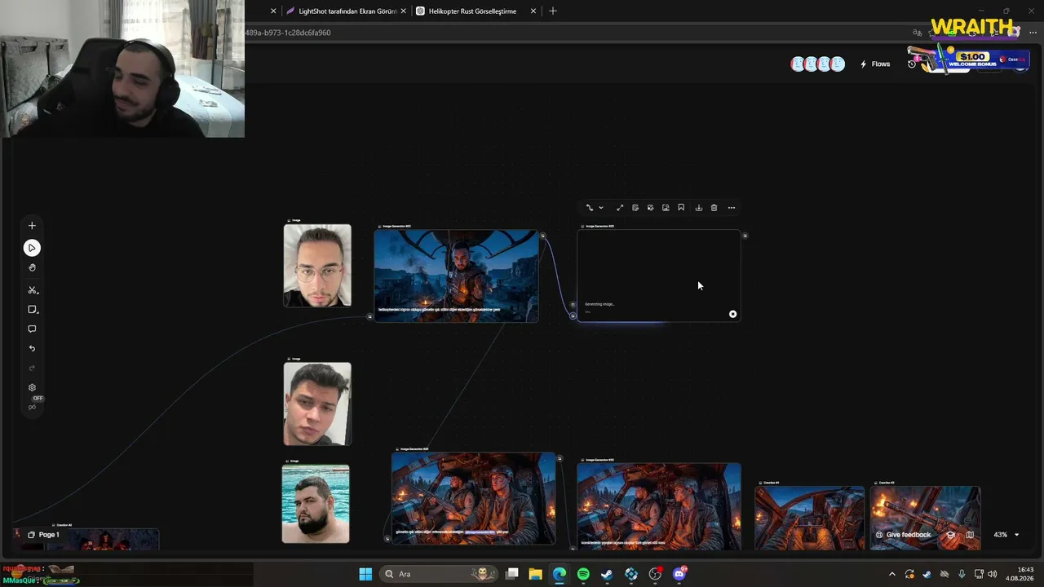Download the selected node image
This screenshot has height=587, width=1044.
coord(698,208)
